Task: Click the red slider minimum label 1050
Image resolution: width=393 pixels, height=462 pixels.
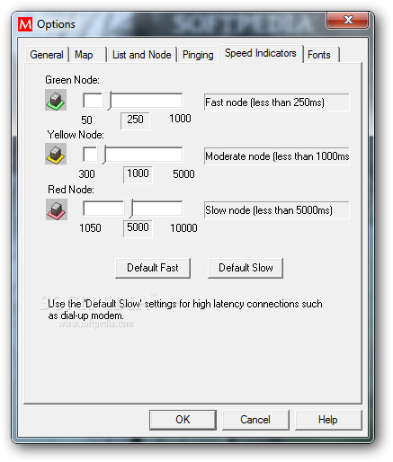Action: (x=90, y=228)
